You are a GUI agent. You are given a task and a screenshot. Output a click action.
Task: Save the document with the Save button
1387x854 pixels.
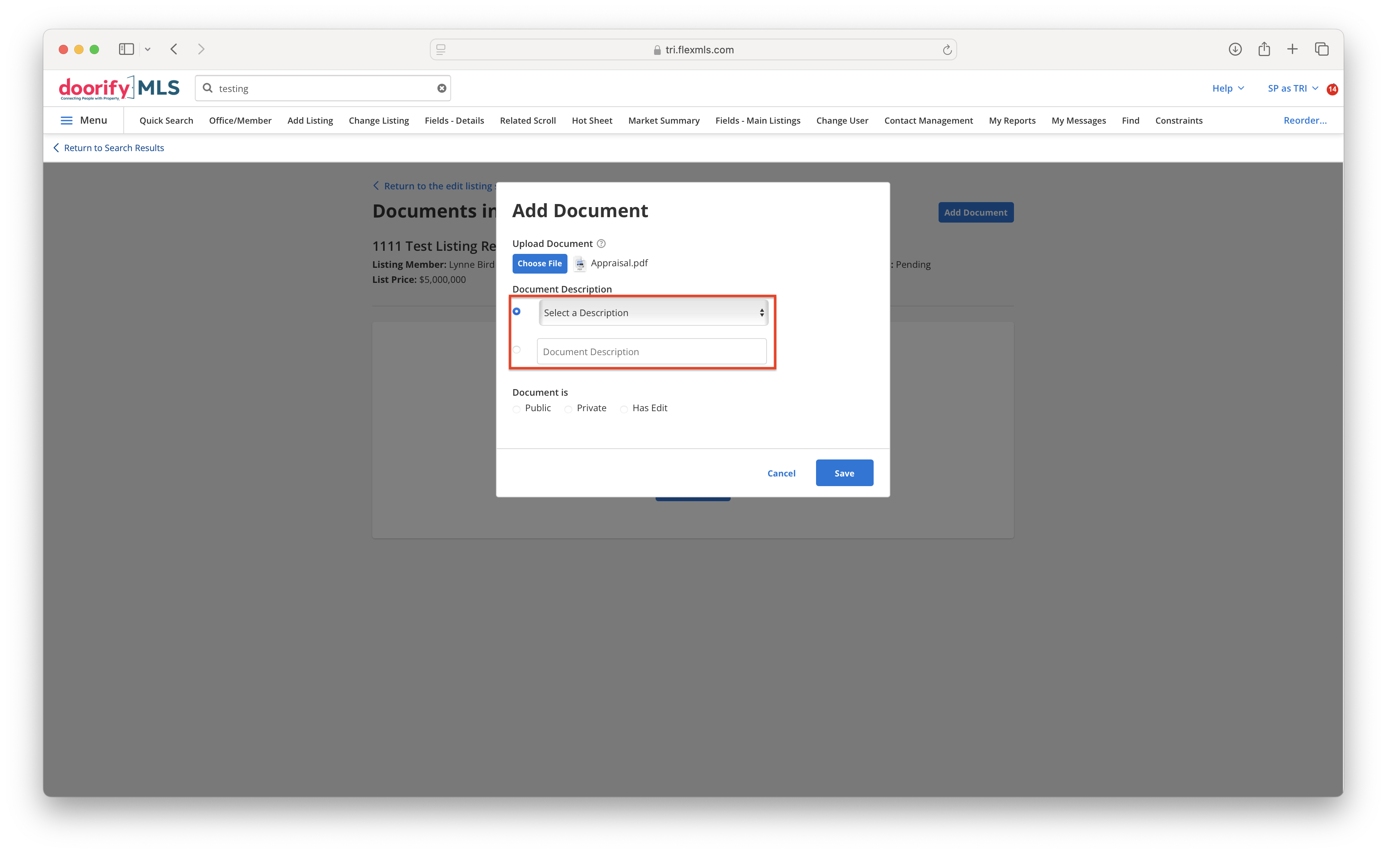pos(844,473)
